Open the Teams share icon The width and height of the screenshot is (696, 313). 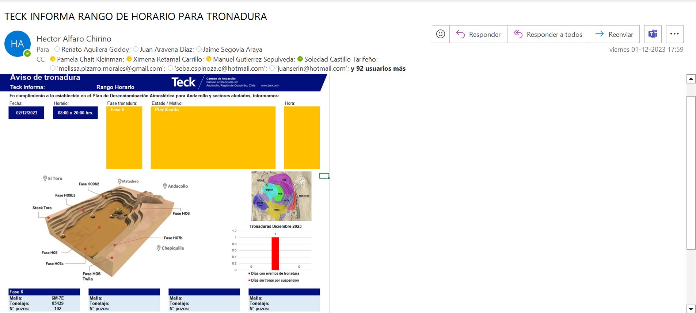pyautogui.click(x=653, y=34)
